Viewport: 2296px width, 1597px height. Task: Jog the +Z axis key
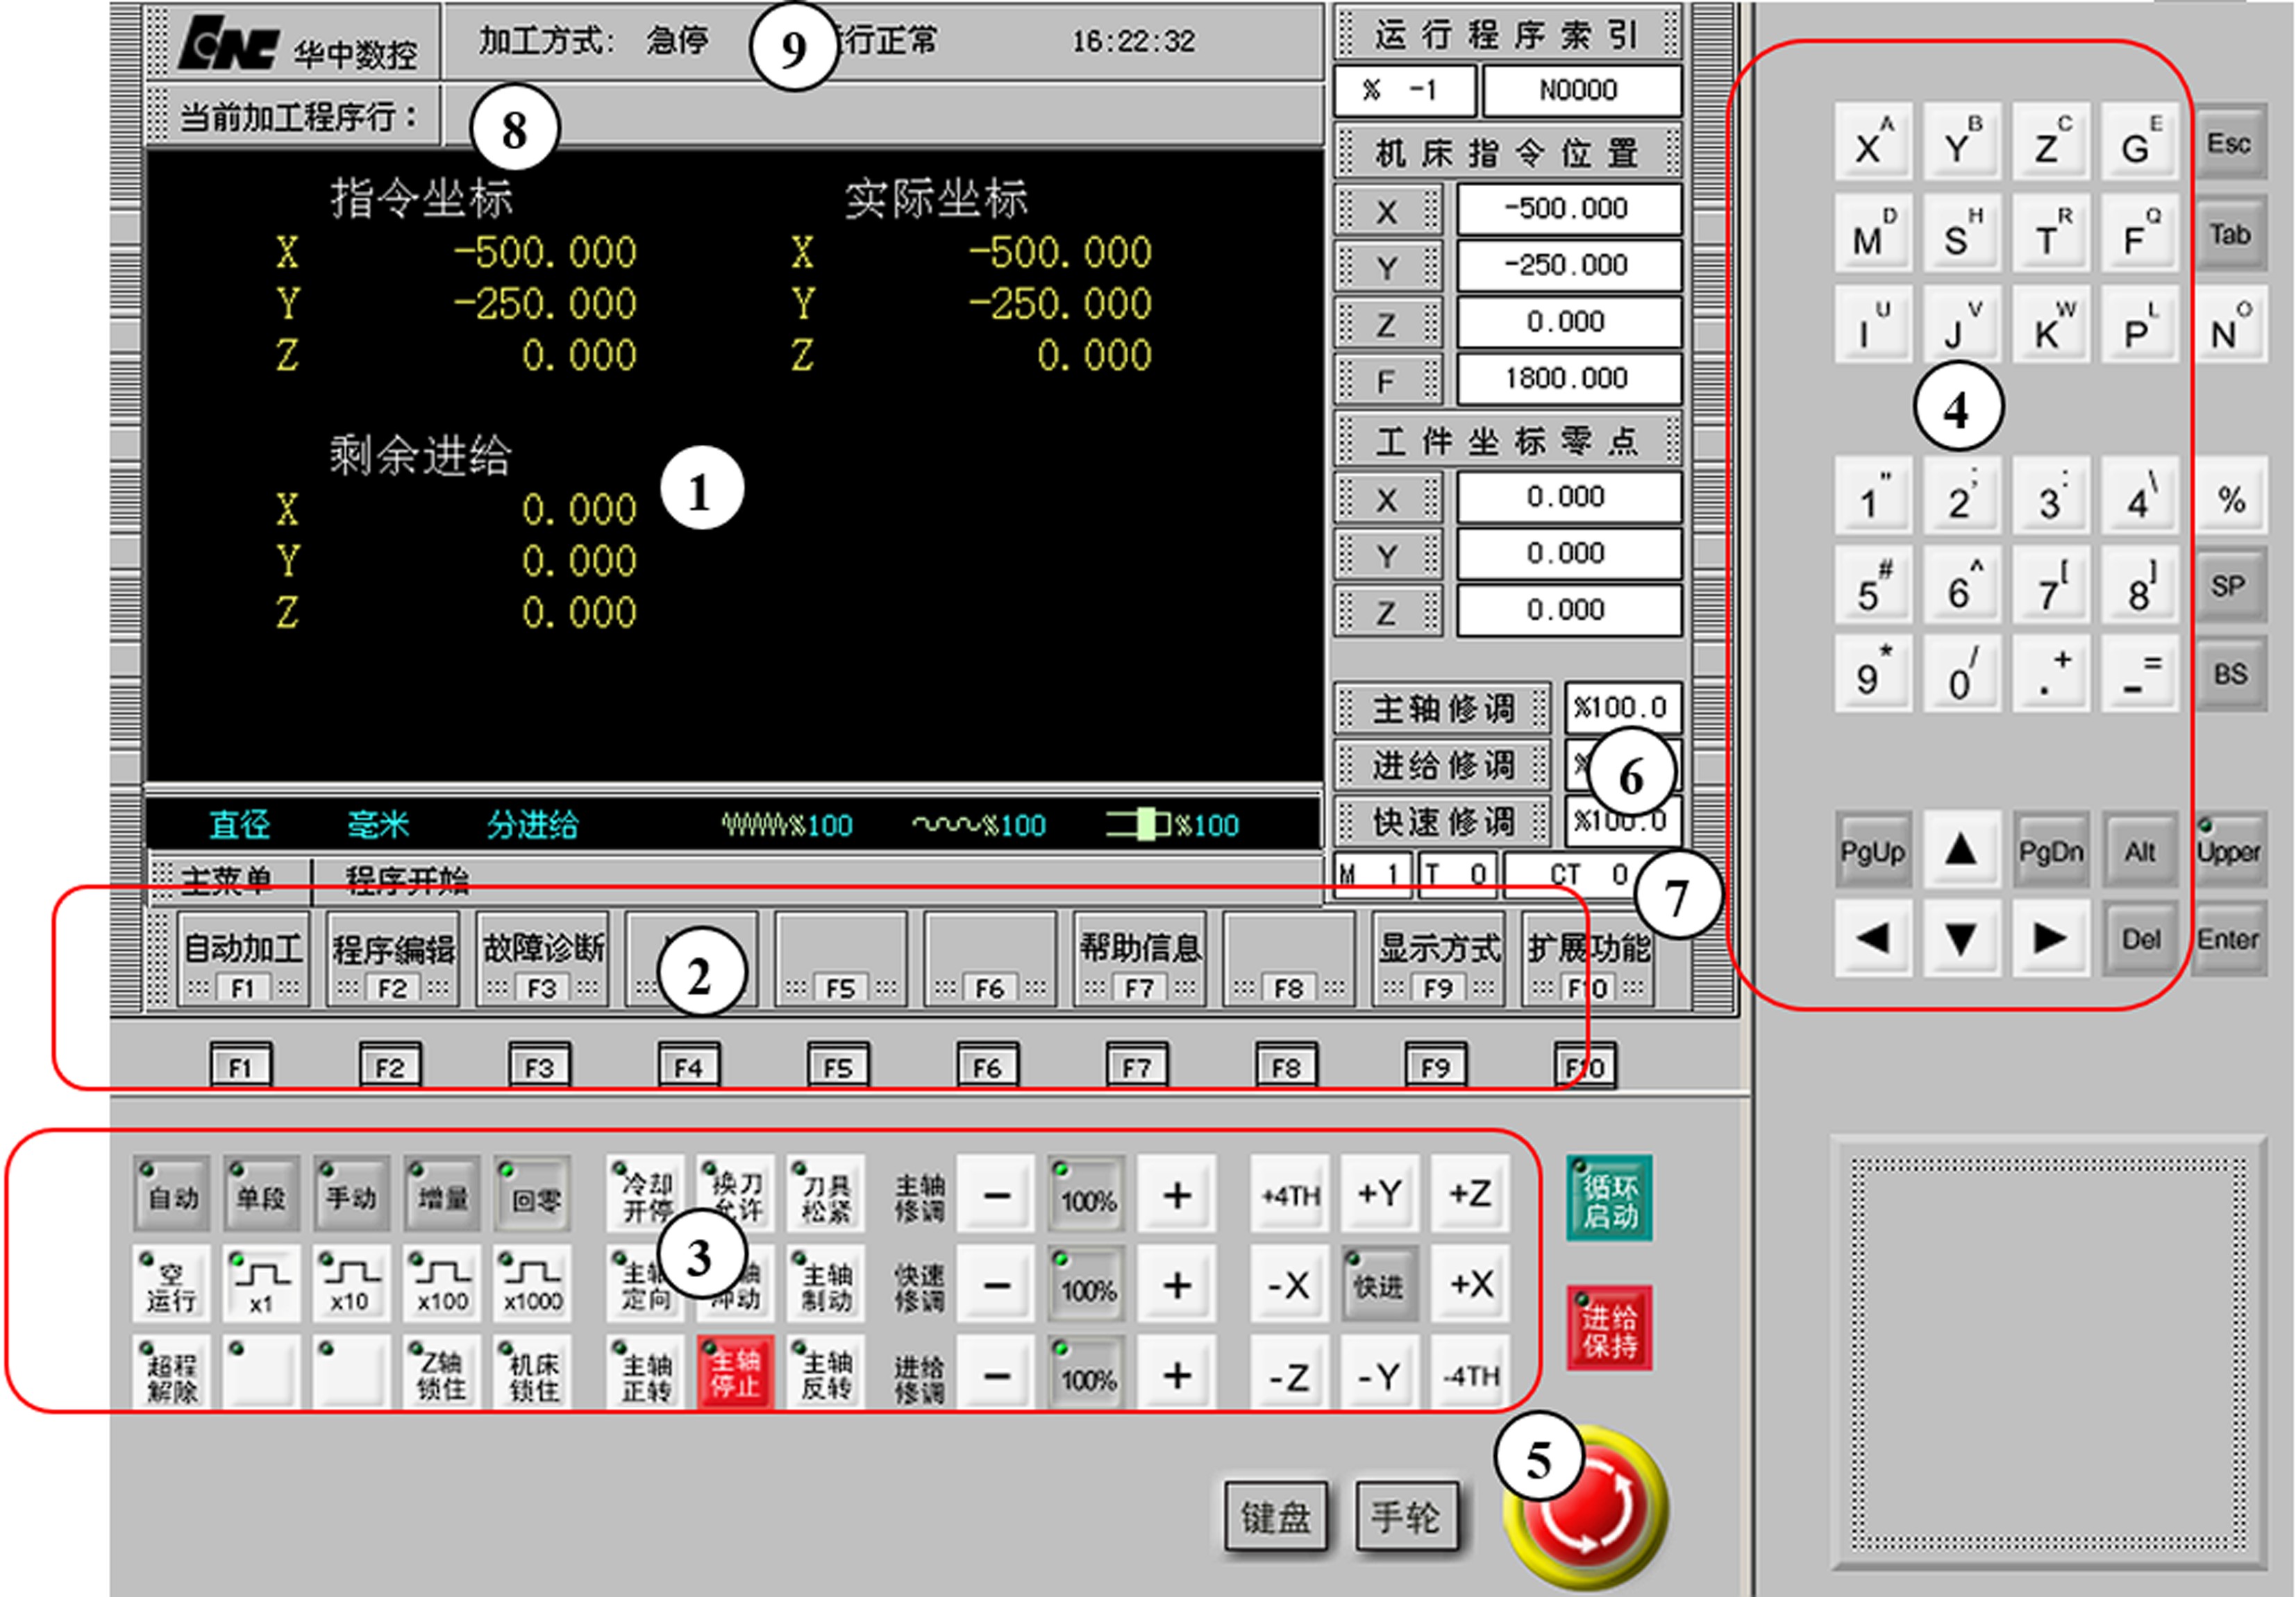click(1470, 1193)
